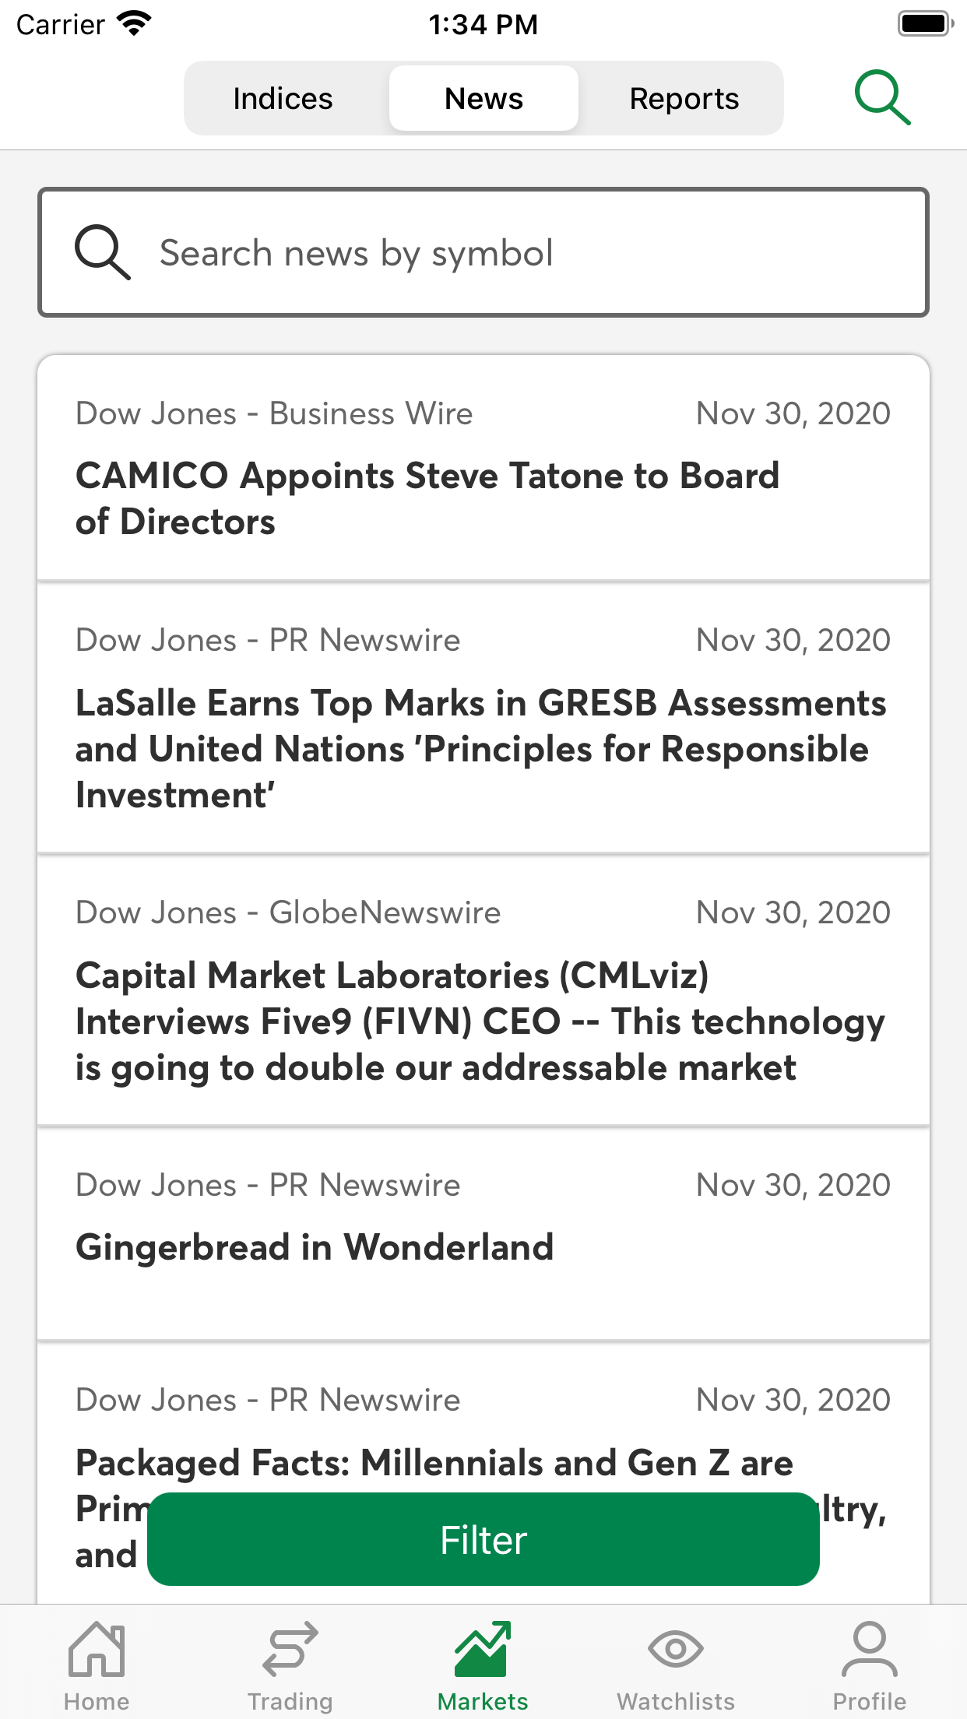Screen dimensions: 967x1719
Task: Tap magnifier icon inside news search box
Action: point(102,252)
